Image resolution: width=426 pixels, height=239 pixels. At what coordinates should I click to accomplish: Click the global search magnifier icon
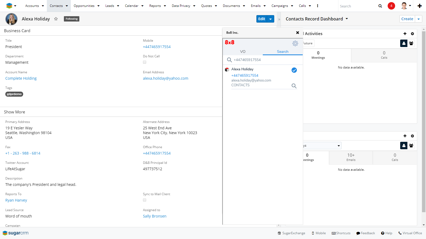(380, 6)
